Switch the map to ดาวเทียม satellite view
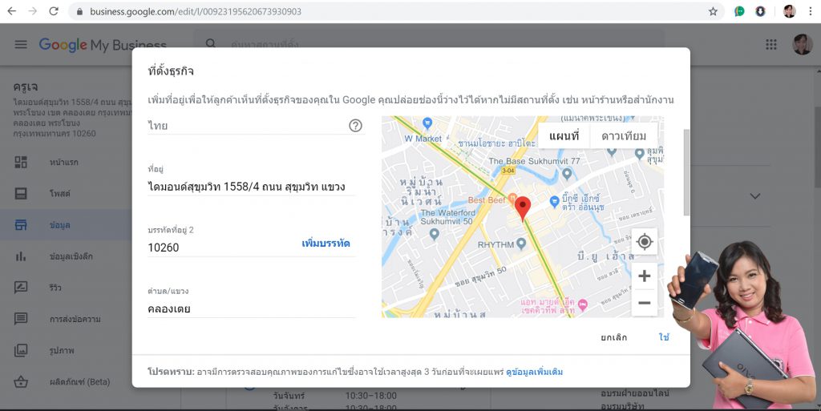The width and height of the screenshot is (821, 411). click(624, 136)
